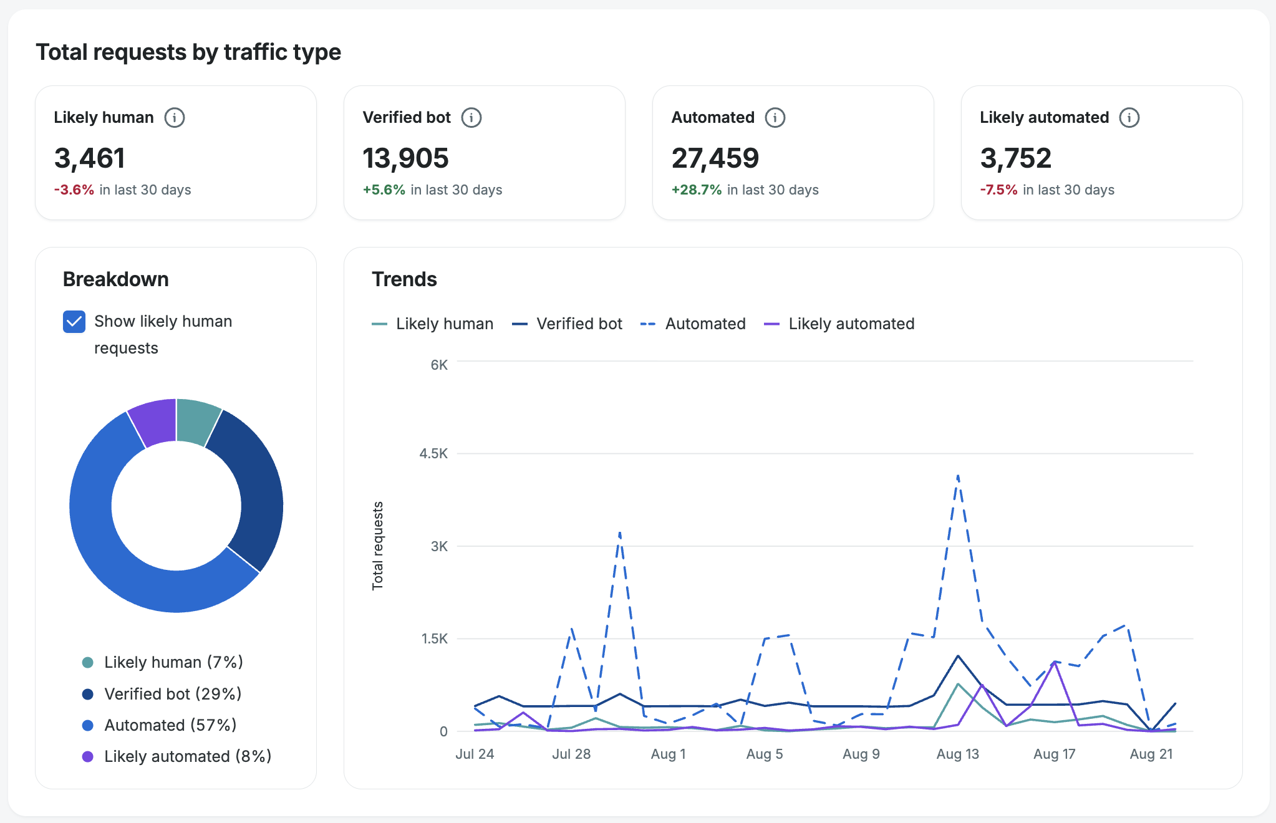Click the Likely human (7%) legend entry

click(163, 662)
